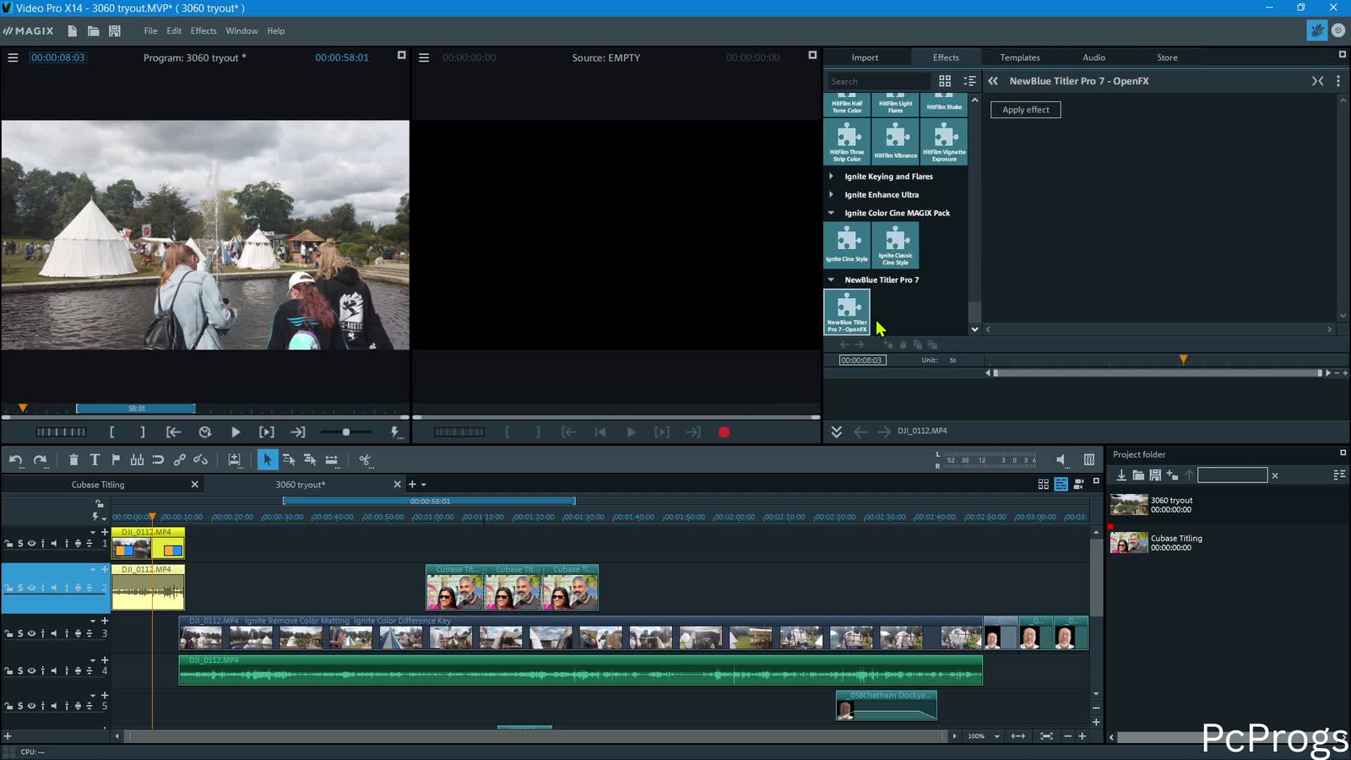Open the File menu
1351x760 pixels.
click(150, 31)
